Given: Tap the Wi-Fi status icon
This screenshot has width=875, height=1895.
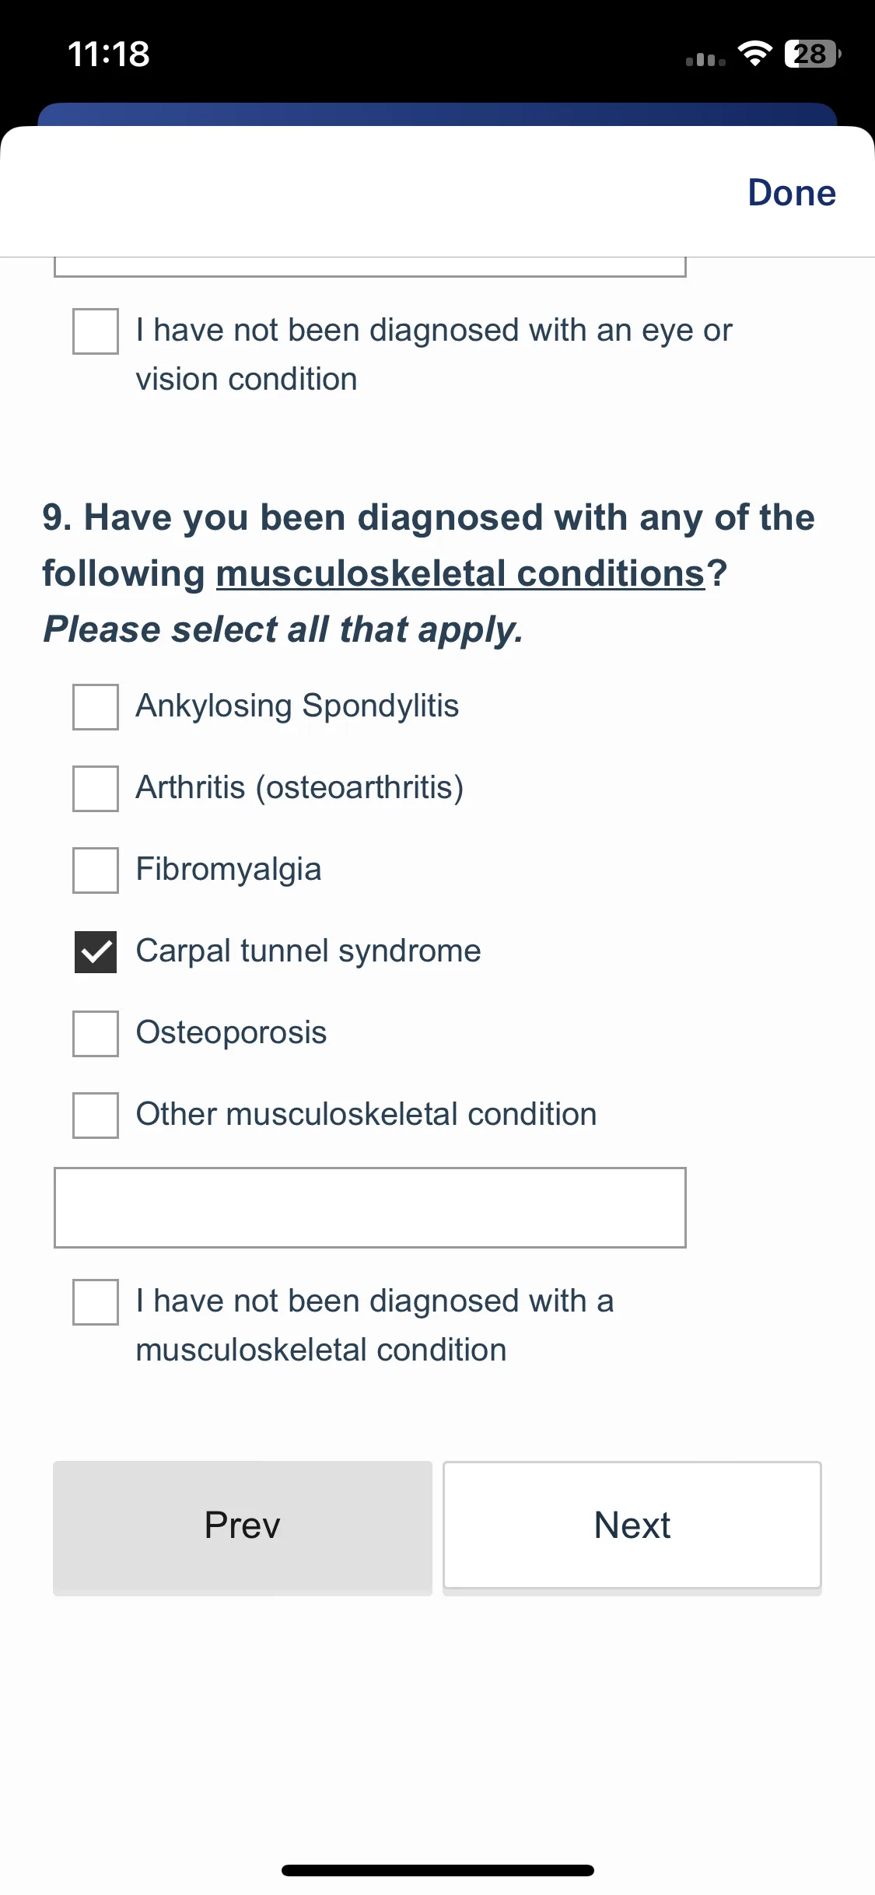Looking at the screenshot, I should tap(754, 54).
